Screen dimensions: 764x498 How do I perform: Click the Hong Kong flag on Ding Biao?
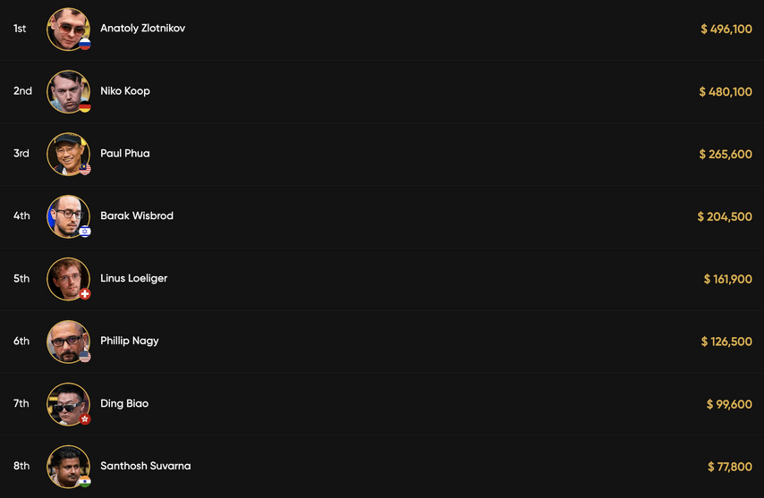pos(85,419)
